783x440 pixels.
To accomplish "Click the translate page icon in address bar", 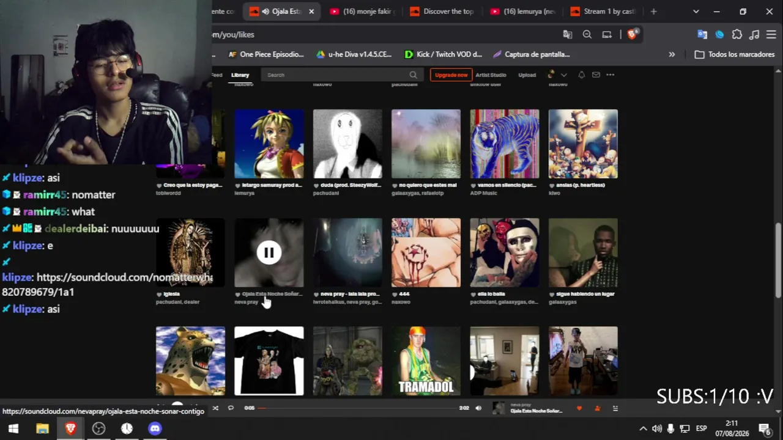I will pos(568,35).
